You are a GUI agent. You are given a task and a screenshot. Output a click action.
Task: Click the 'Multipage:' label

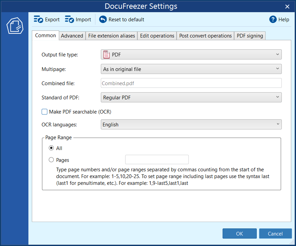(53, 69)
